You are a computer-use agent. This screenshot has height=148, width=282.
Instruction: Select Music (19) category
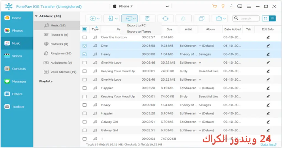click(57, 26)
